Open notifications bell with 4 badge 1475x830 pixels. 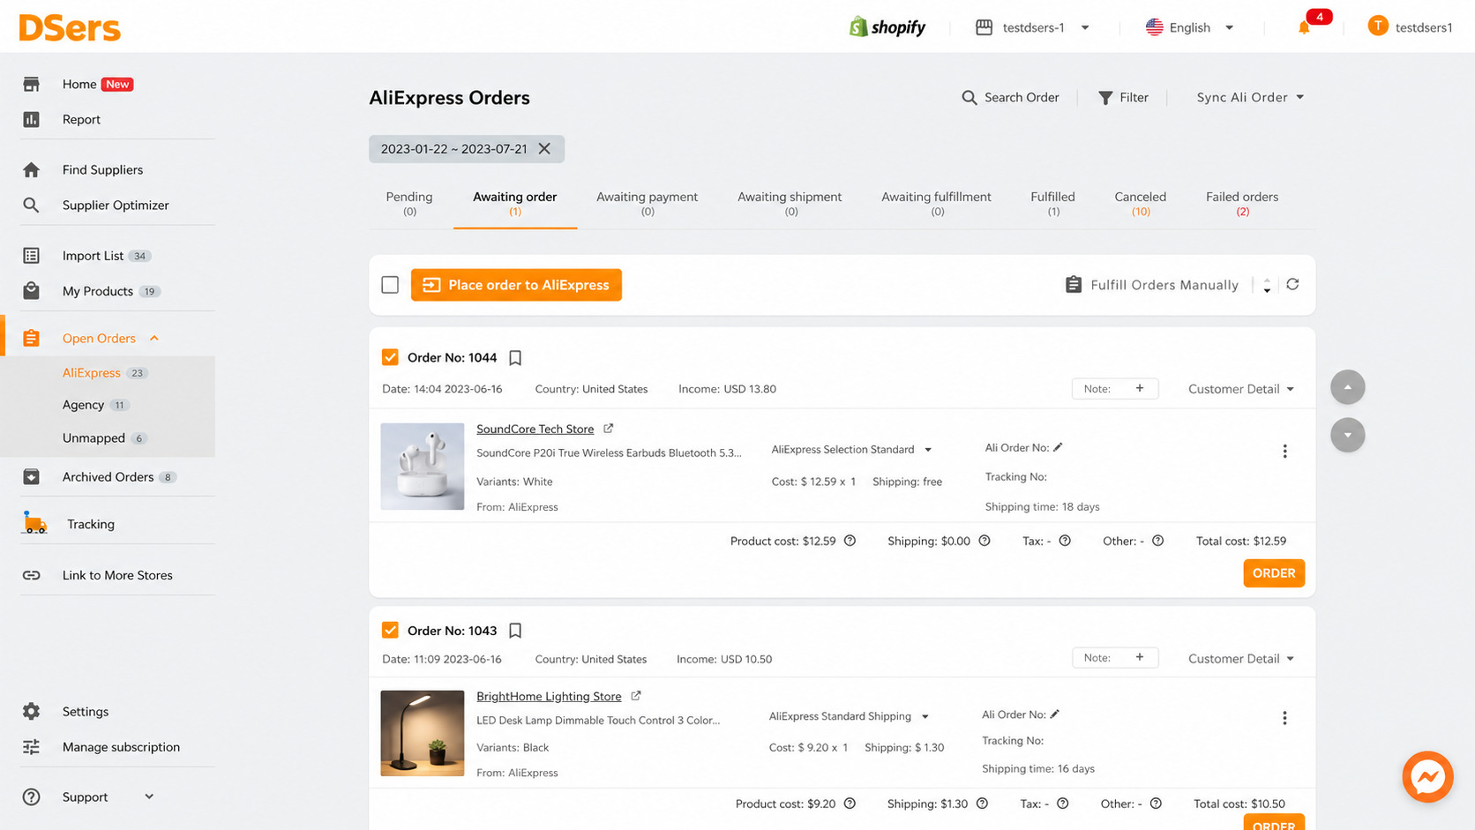pos(1305,26)
